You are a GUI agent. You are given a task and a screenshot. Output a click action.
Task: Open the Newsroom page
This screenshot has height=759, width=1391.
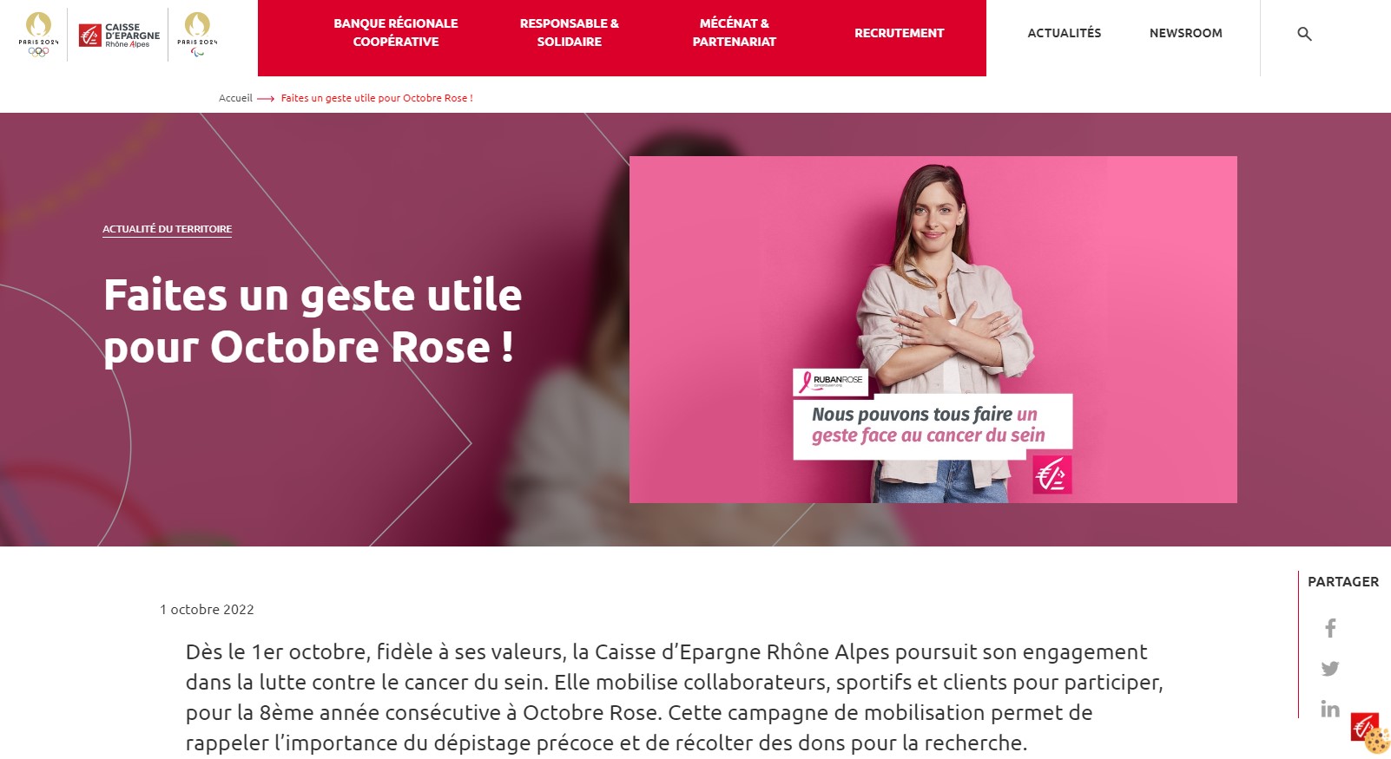pyautogui.click(x=1186, y=33)
